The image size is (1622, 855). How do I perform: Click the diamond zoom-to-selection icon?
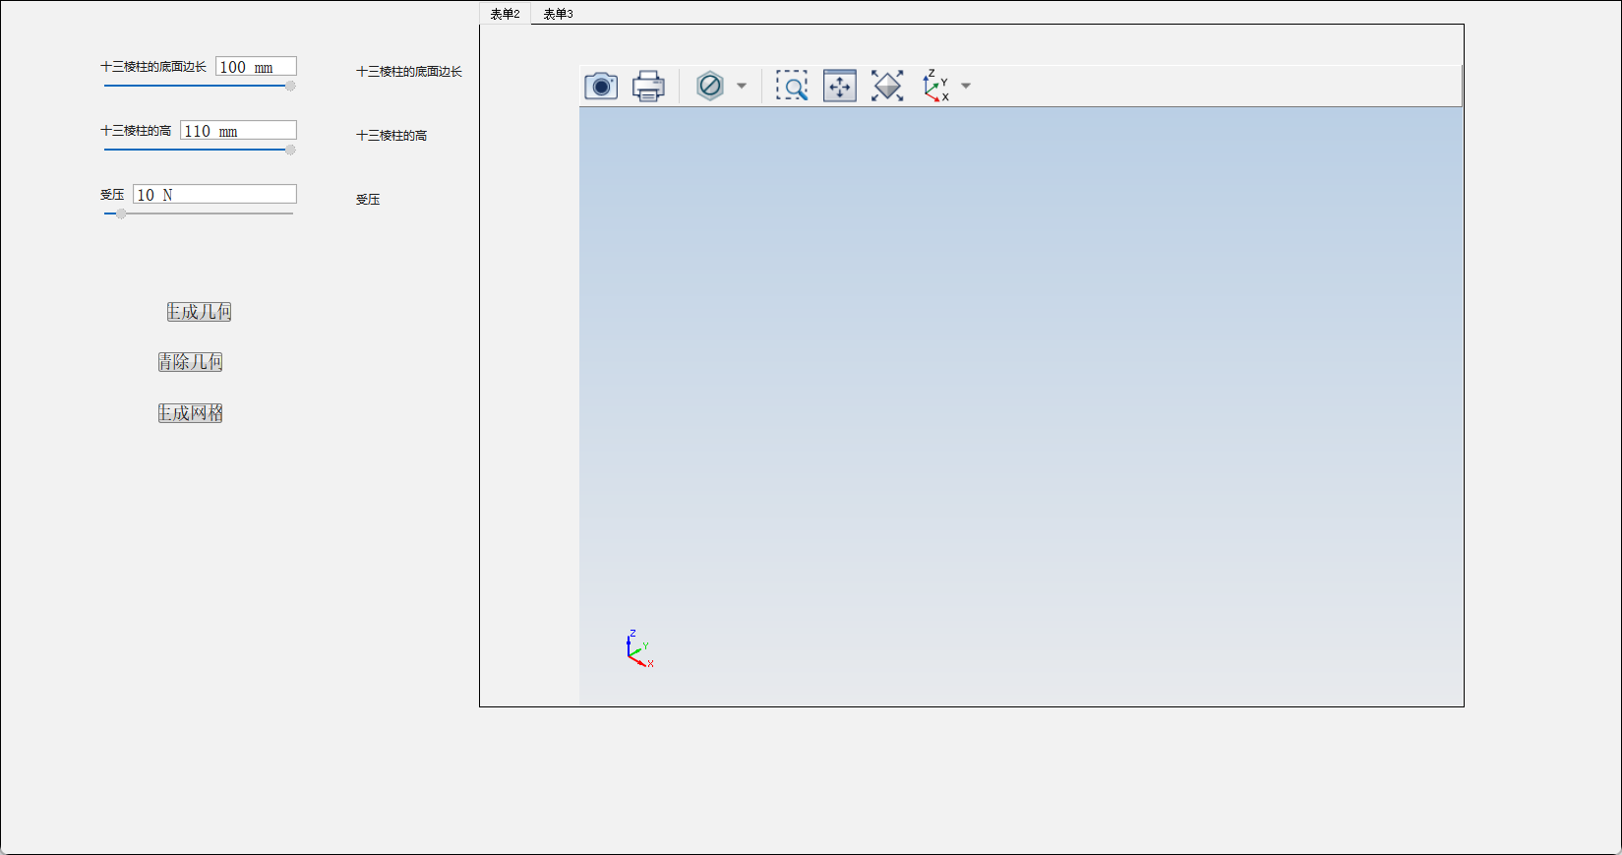tap(887, 86)
